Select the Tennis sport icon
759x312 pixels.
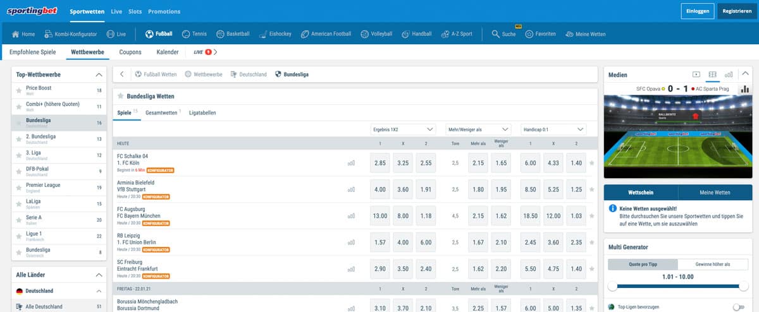pos(194,34)
